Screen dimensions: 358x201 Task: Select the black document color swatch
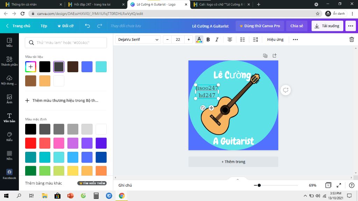(x=45, y=67)
